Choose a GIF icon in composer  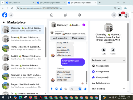pyautogui.click(x=66, y=89)
